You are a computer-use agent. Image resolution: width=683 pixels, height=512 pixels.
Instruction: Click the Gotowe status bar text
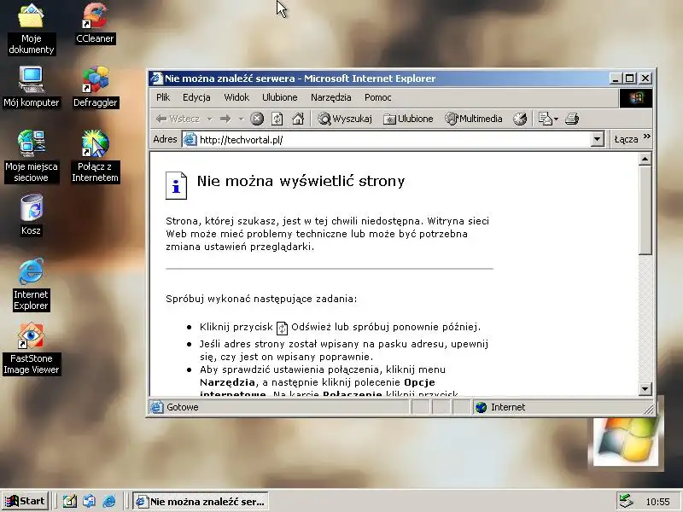click(x=182, y=407)
